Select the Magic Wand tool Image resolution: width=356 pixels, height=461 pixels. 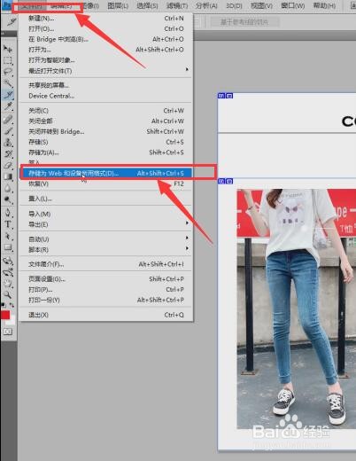[8, 83]
